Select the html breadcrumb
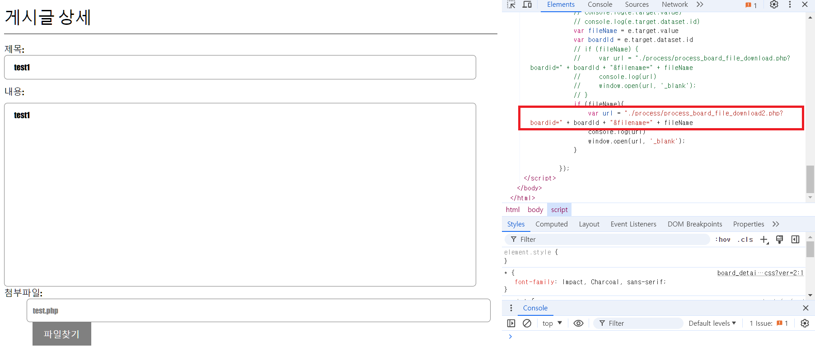Image resolution: width=815 pixels, height=351 pixels. coord(513,210)
